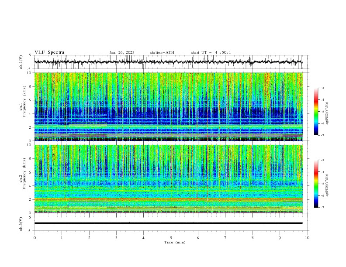Click the 'VLF Spectra' title text
This screenshot has height=267, width=346.
pos(49,52)
